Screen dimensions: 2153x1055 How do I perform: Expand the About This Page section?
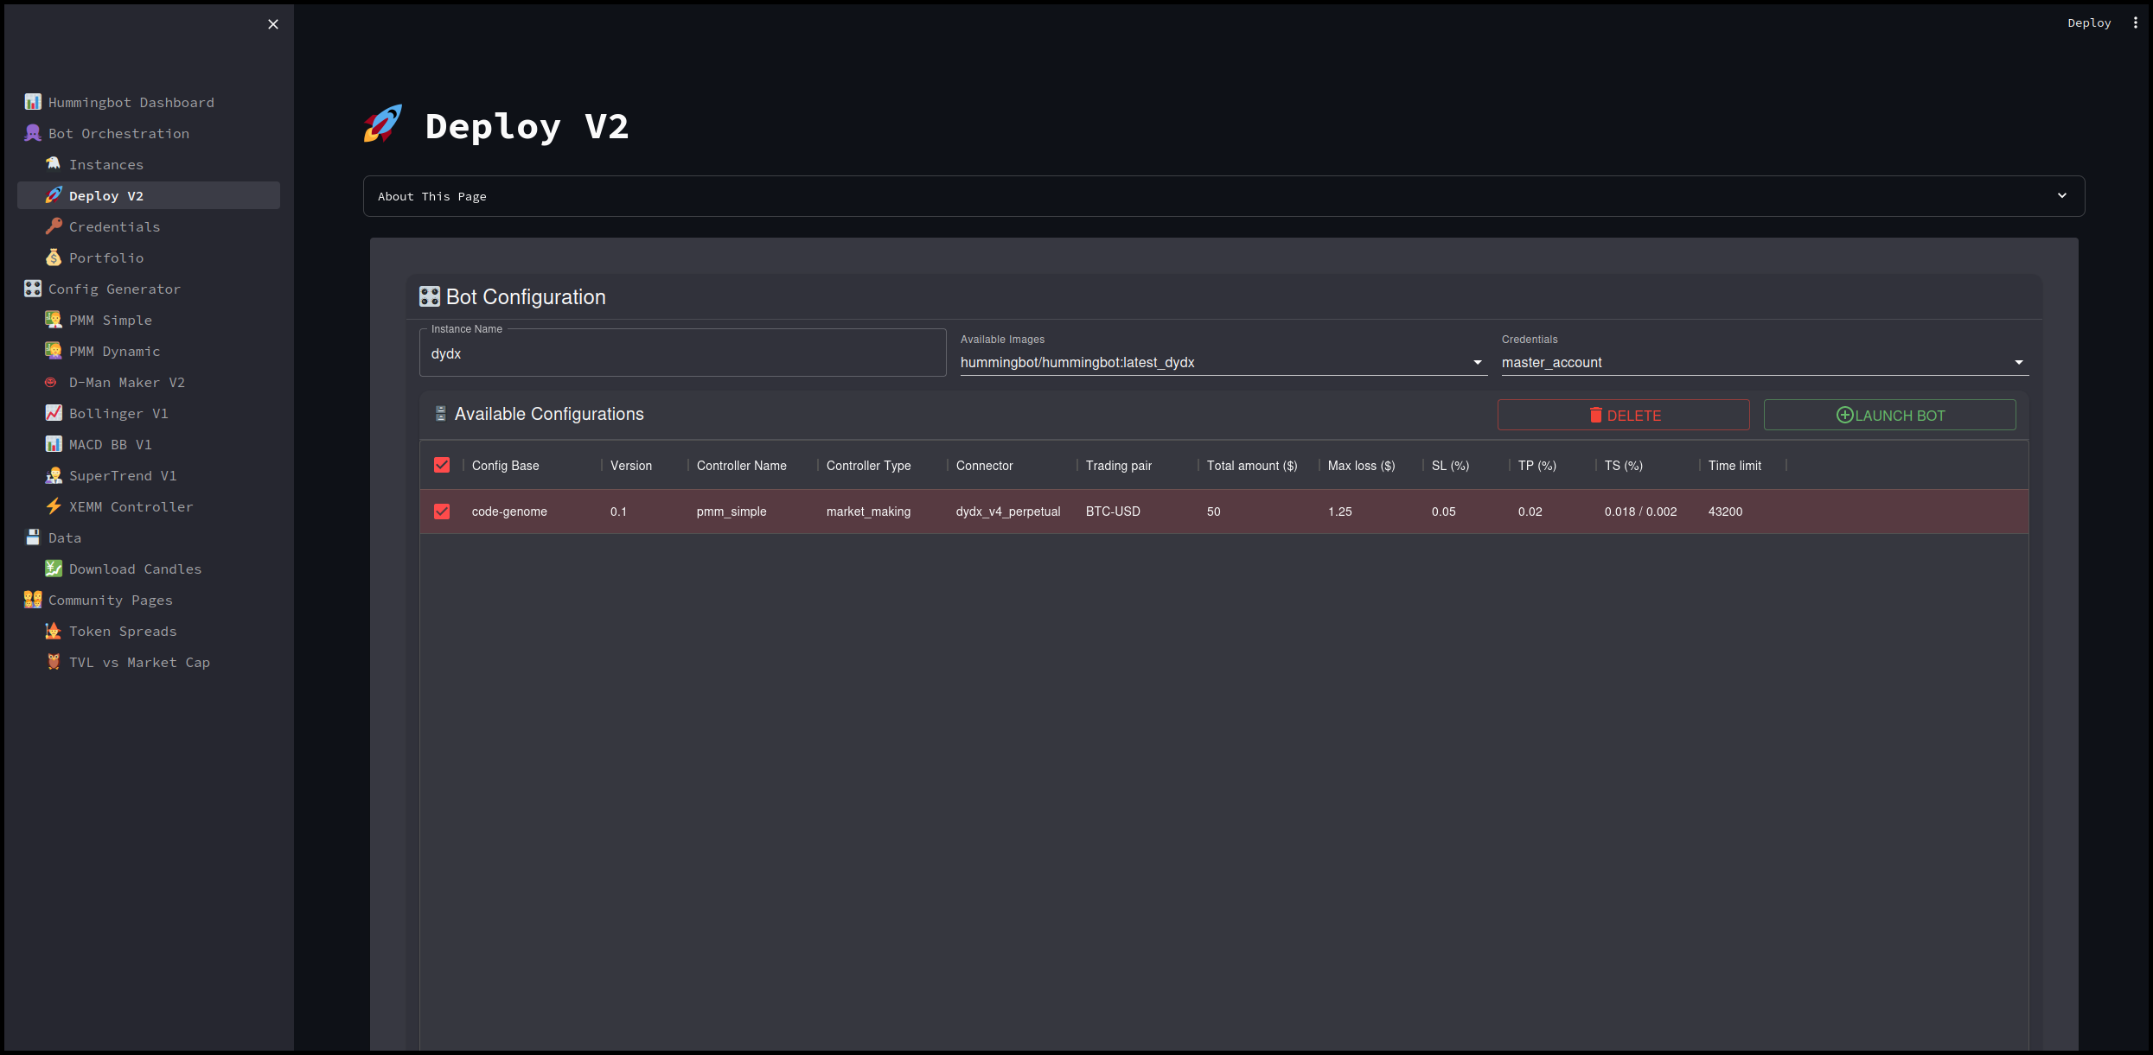[1223, 196]
